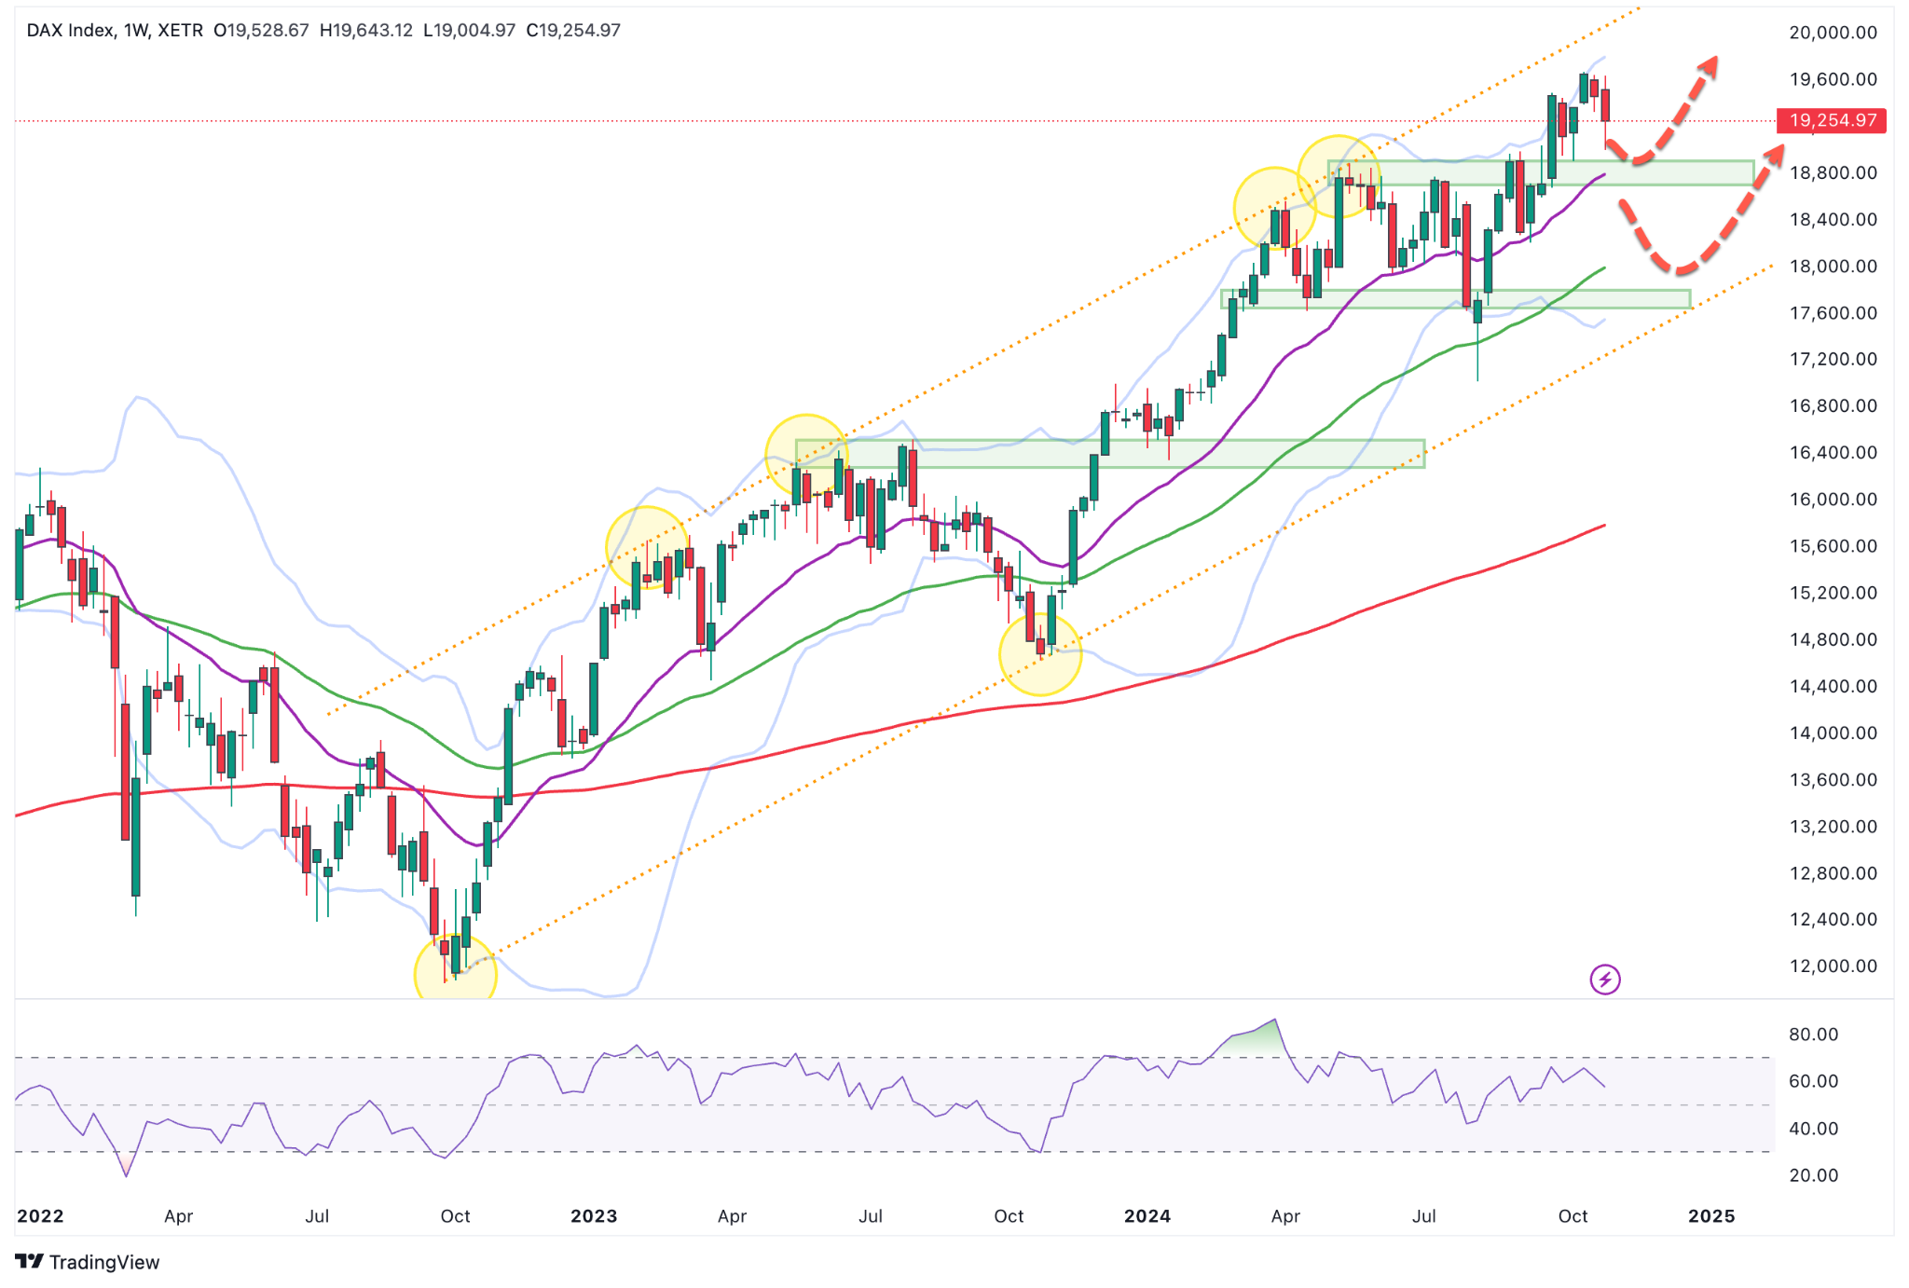Click the low value L19,004.97
The image size is (1909, 1288).
click(x=469, y=30)
